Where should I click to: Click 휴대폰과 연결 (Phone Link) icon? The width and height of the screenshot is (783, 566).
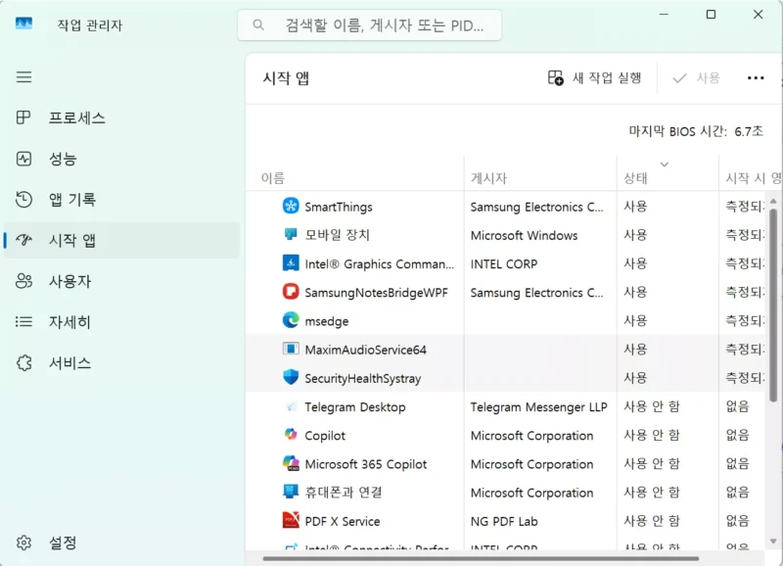tap(291, 492)
